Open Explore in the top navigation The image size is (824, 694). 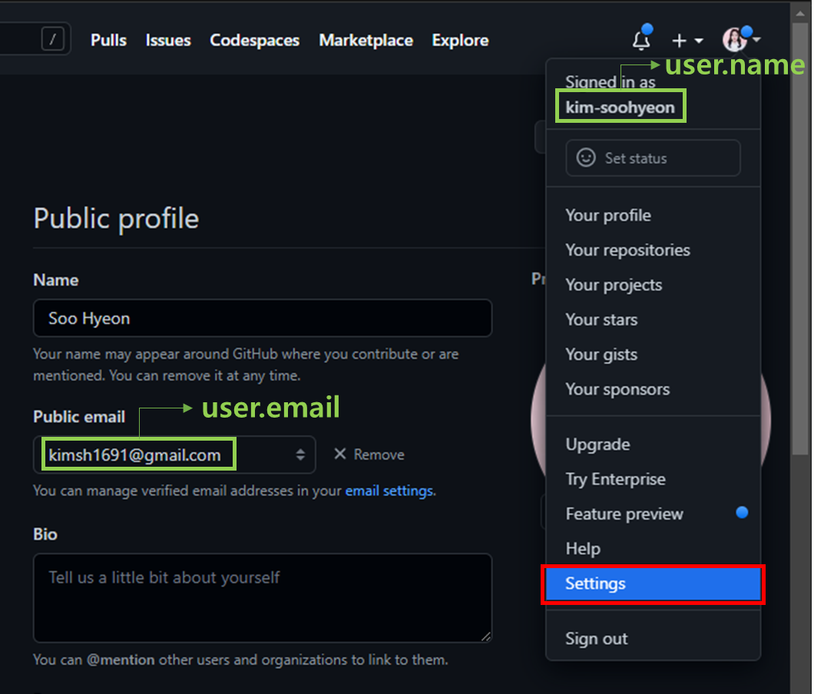(460, 41)
